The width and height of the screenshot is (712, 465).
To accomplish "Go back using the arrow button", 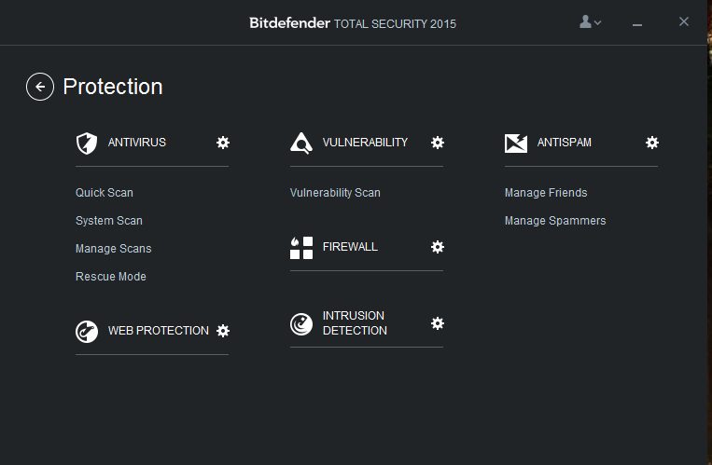I will tap(39, 88).
